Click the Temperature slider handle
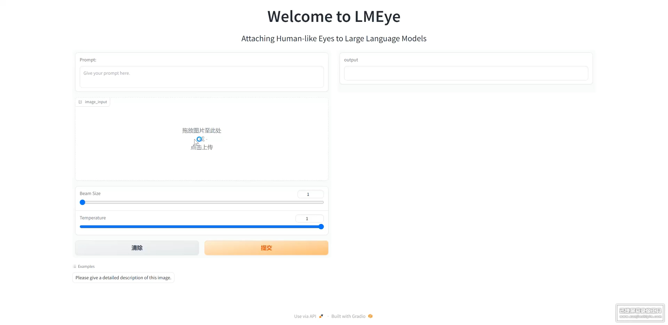The image size is (668, 325). (x=321, y=227)
